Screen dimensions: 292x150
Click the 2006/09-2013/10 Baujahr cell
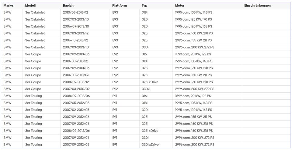(x=85, y=26)
